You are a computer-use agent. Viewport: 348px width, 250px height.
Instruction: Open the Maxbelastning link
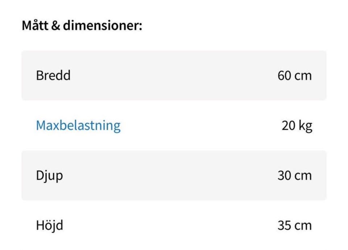(78, 126)
